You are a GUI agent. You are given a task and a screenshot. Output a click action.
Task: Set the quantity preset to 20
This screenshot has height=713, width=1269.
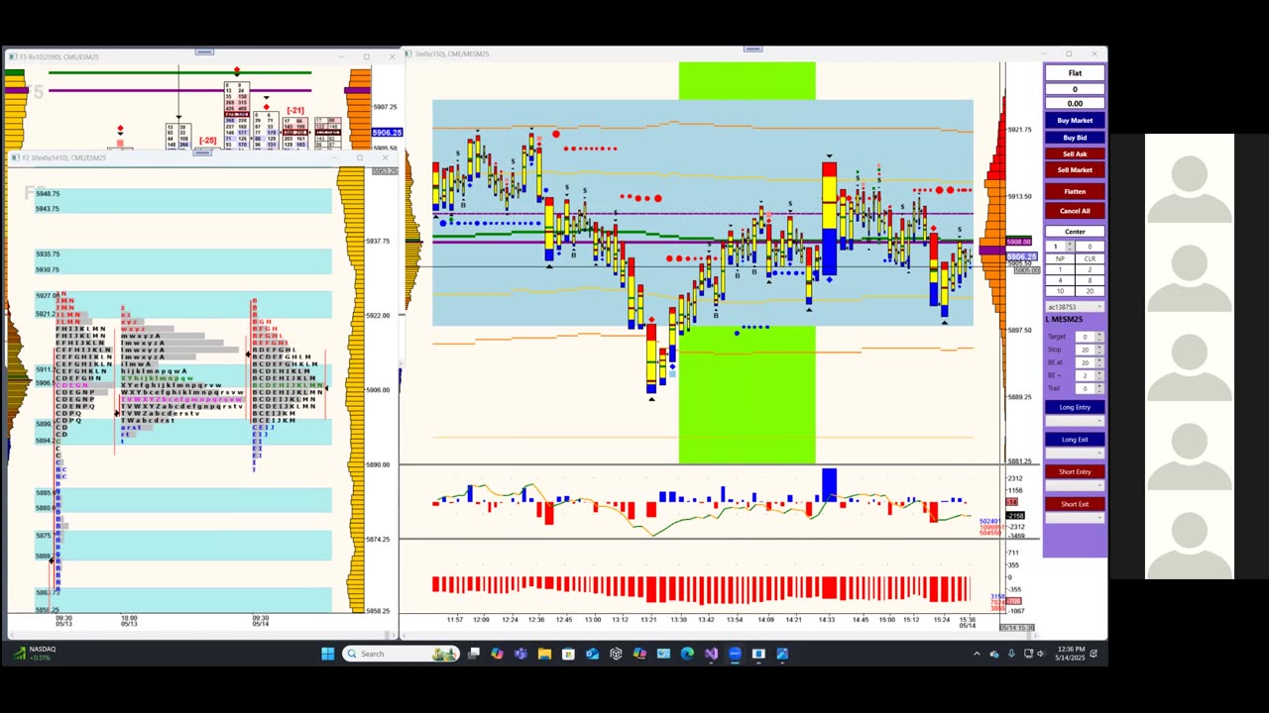tap(1090, 291)
